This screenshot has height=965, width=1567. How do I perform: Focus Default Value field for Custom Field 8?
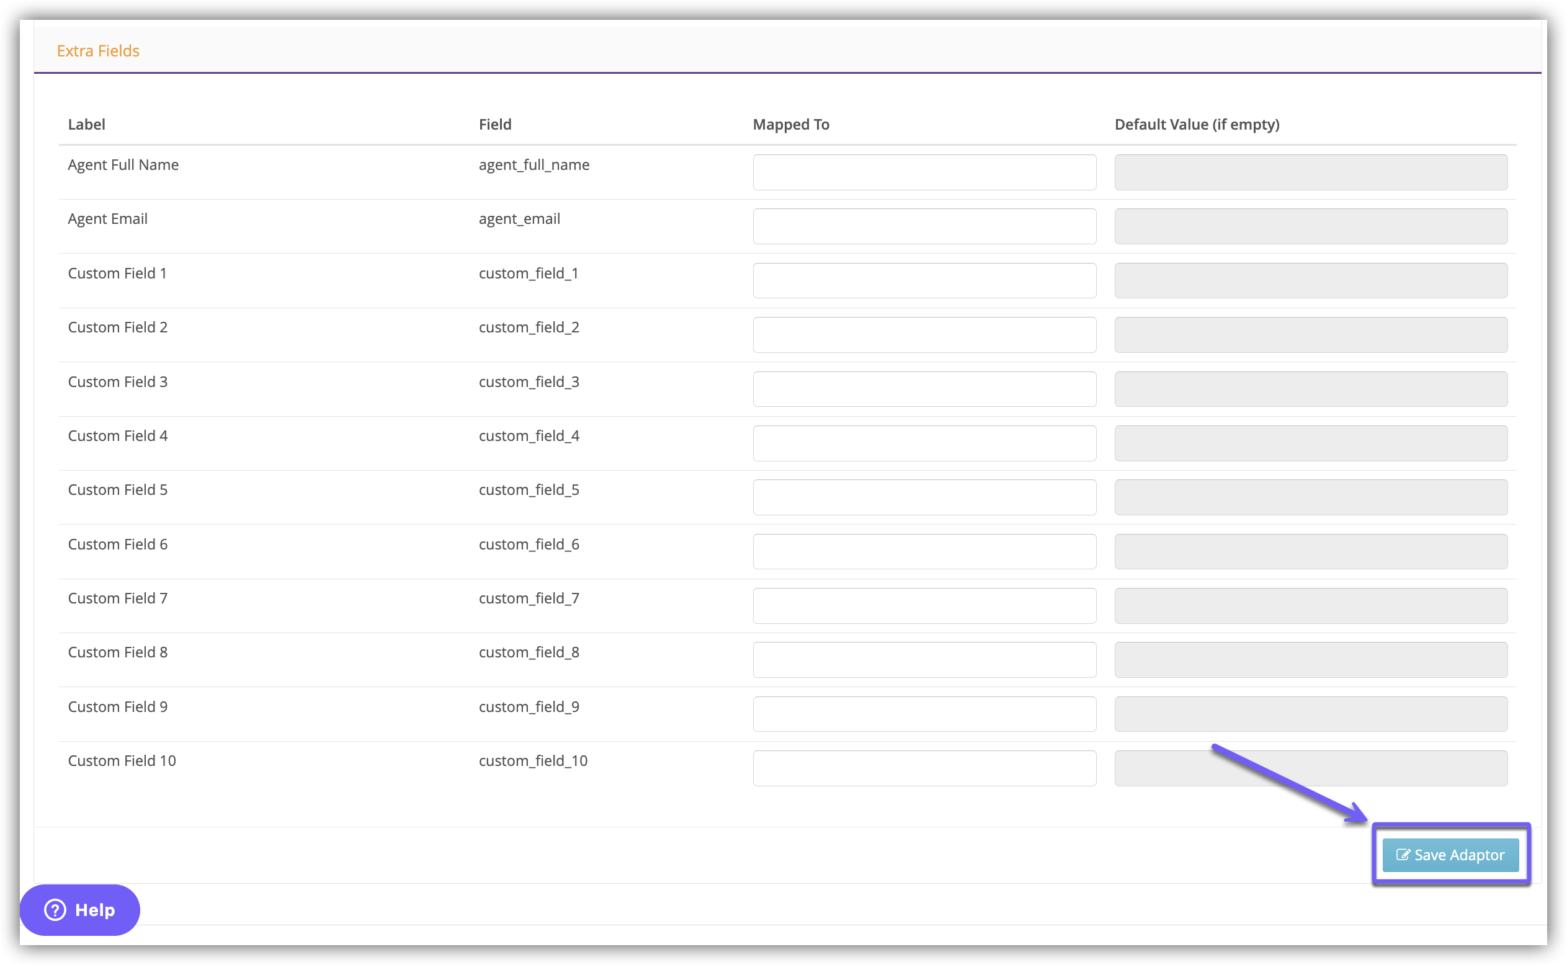[x=1310, y=659]
